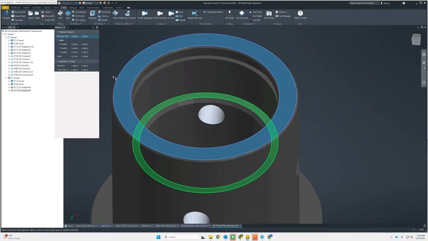Select Probe WCS tool
The height and width of the screenshot is (241, 428).
[x=48, y=20]
